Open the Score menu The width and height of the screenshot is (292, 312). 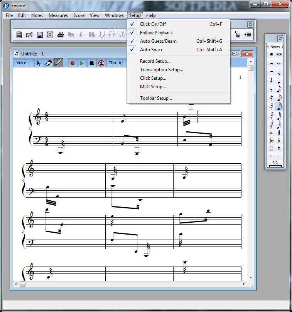pyautogui.click(x=79, y=15)
